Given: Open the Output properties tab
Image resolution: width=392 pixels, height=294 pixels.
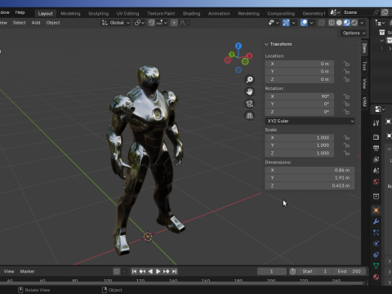Looking at the screenshot, I should click(x=376, y=148).
